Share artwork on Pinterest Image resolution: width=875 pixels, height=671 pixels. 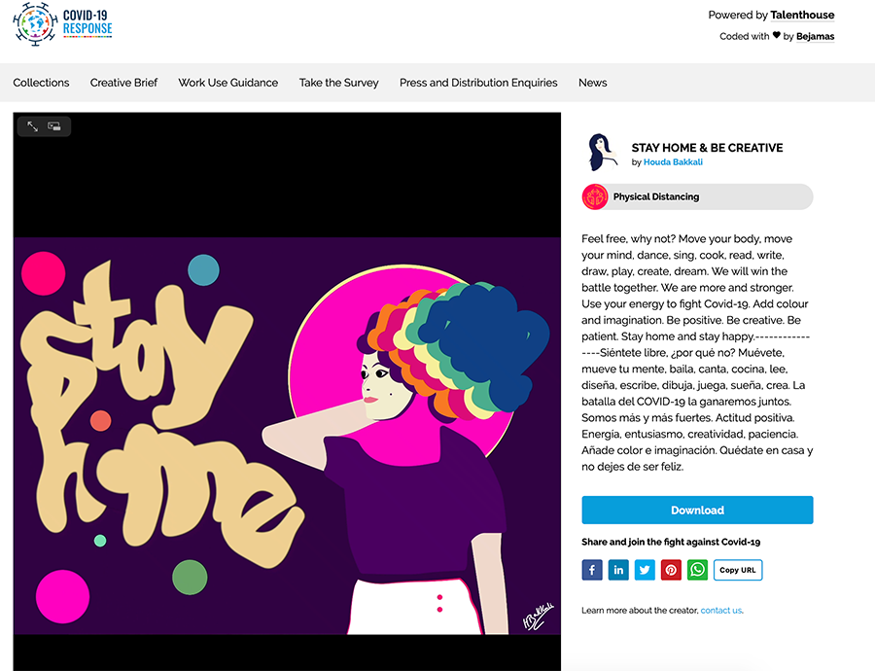(671, 570)
